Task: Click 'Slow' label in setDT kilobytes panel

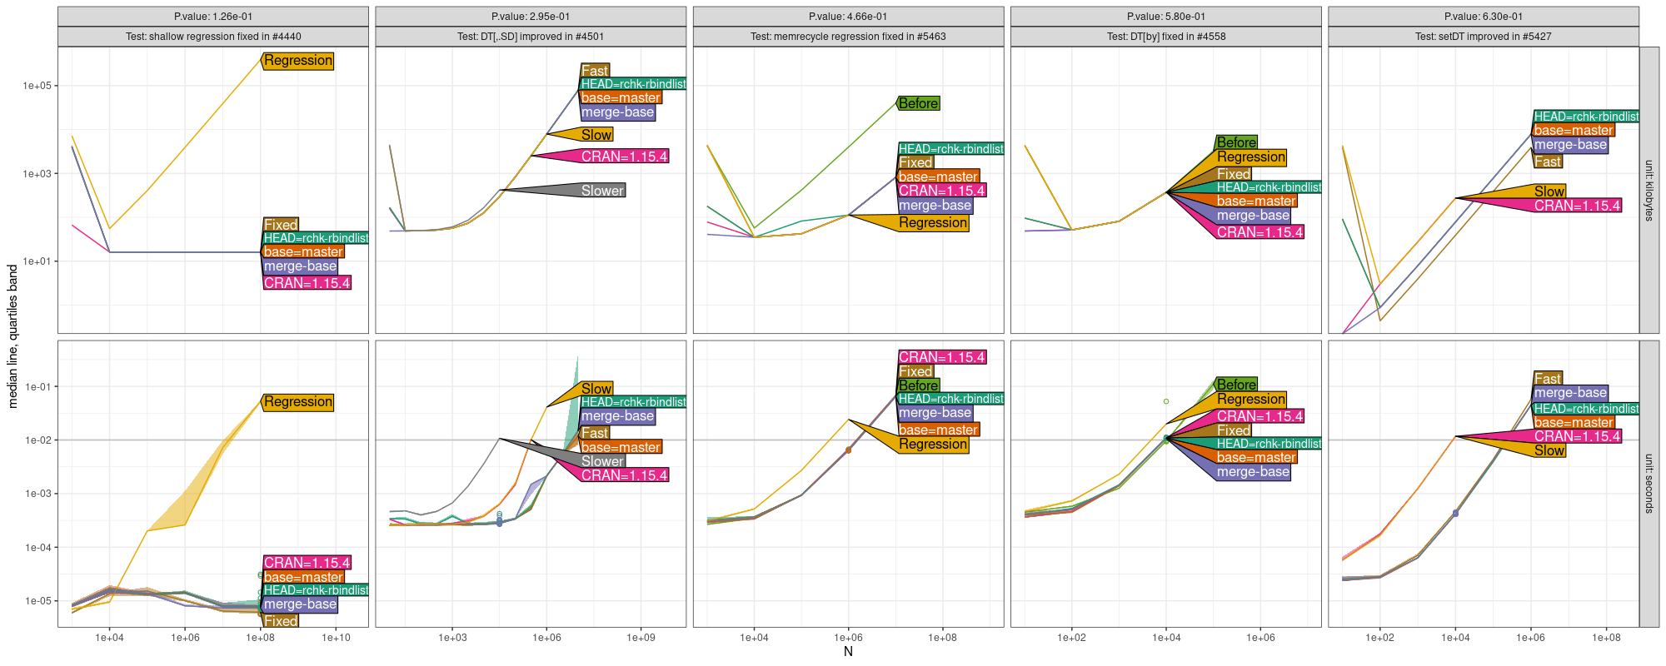Action: point(1549,191)
